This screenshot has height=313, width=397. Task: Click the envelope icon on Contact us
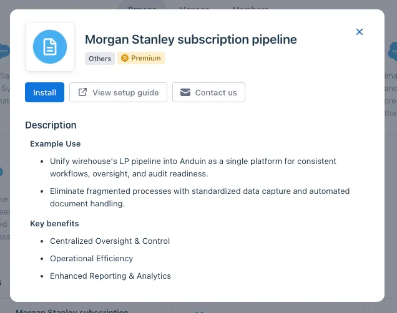coord(185,92)
